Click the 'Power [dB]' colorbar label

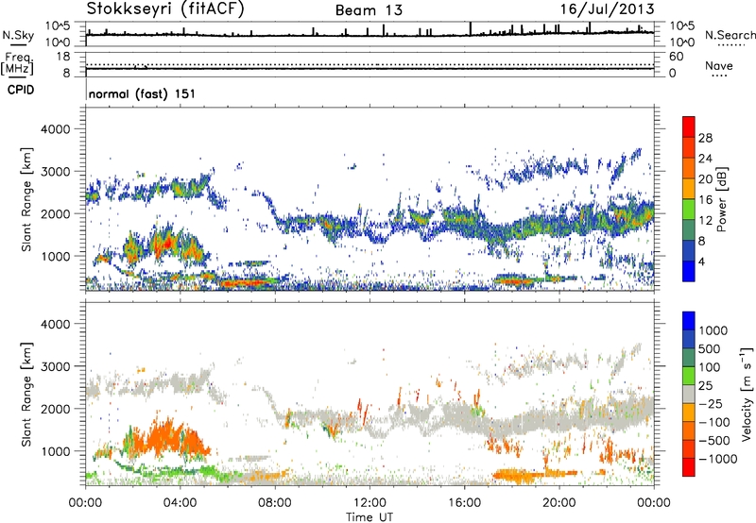pyautogui.click(x=722, y=199)
